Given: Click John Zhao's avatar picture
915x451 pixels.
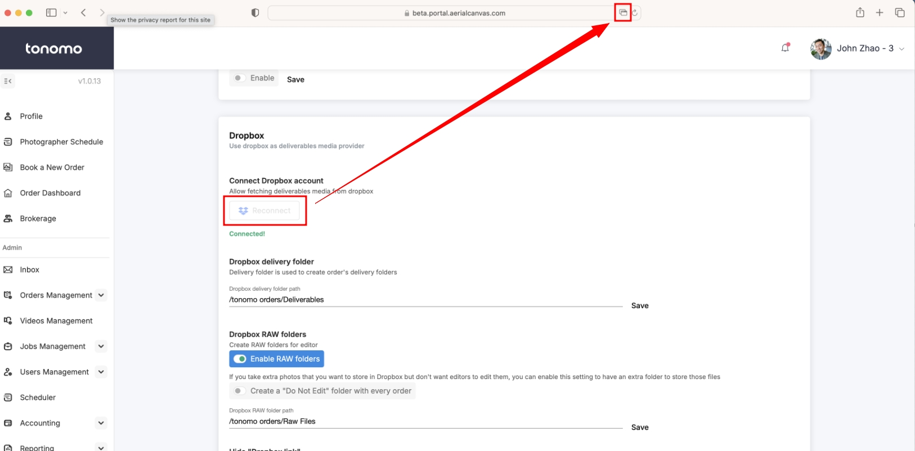Looking at the screenshot, I should click(x=821, y=49).
